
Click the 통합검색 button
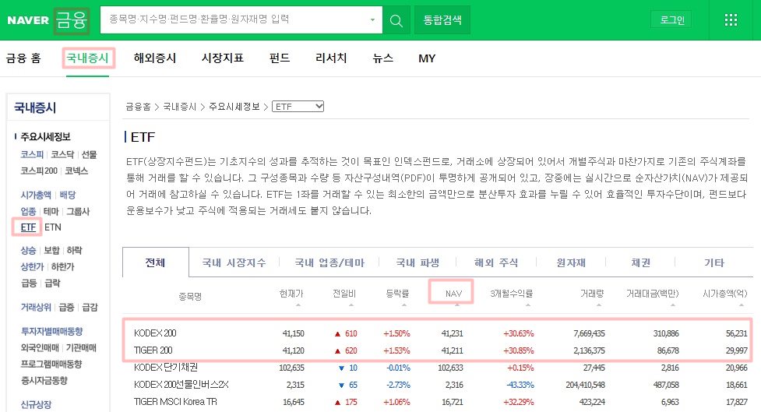tap(442, 20)
